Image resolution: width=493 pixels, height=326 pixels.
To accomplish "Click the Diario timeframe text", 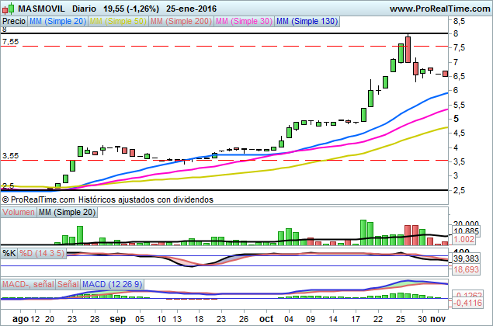I will point(84,9).
